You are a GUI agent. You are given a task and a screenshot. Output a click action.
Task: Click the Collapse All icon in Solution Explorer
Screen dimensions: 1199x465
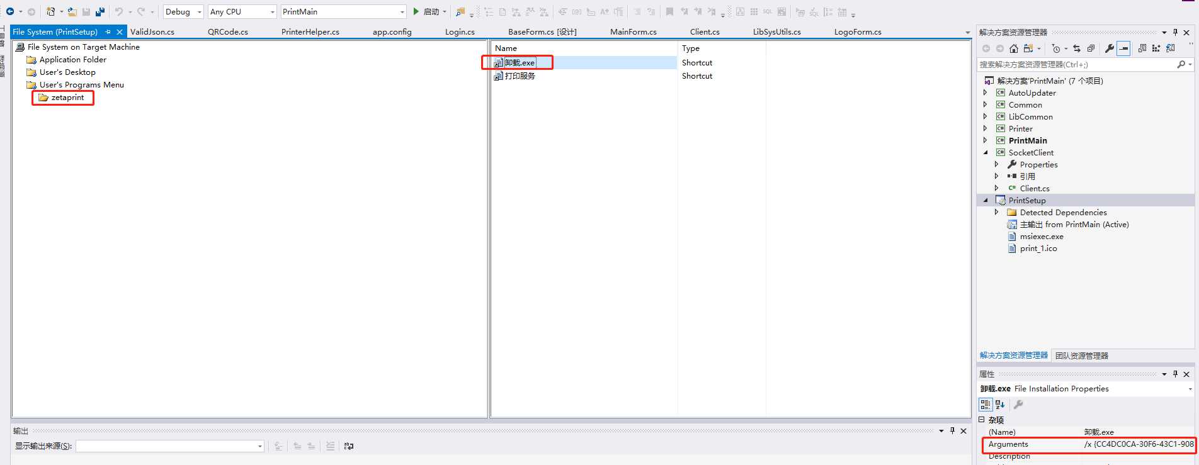tap(1091, 48)
